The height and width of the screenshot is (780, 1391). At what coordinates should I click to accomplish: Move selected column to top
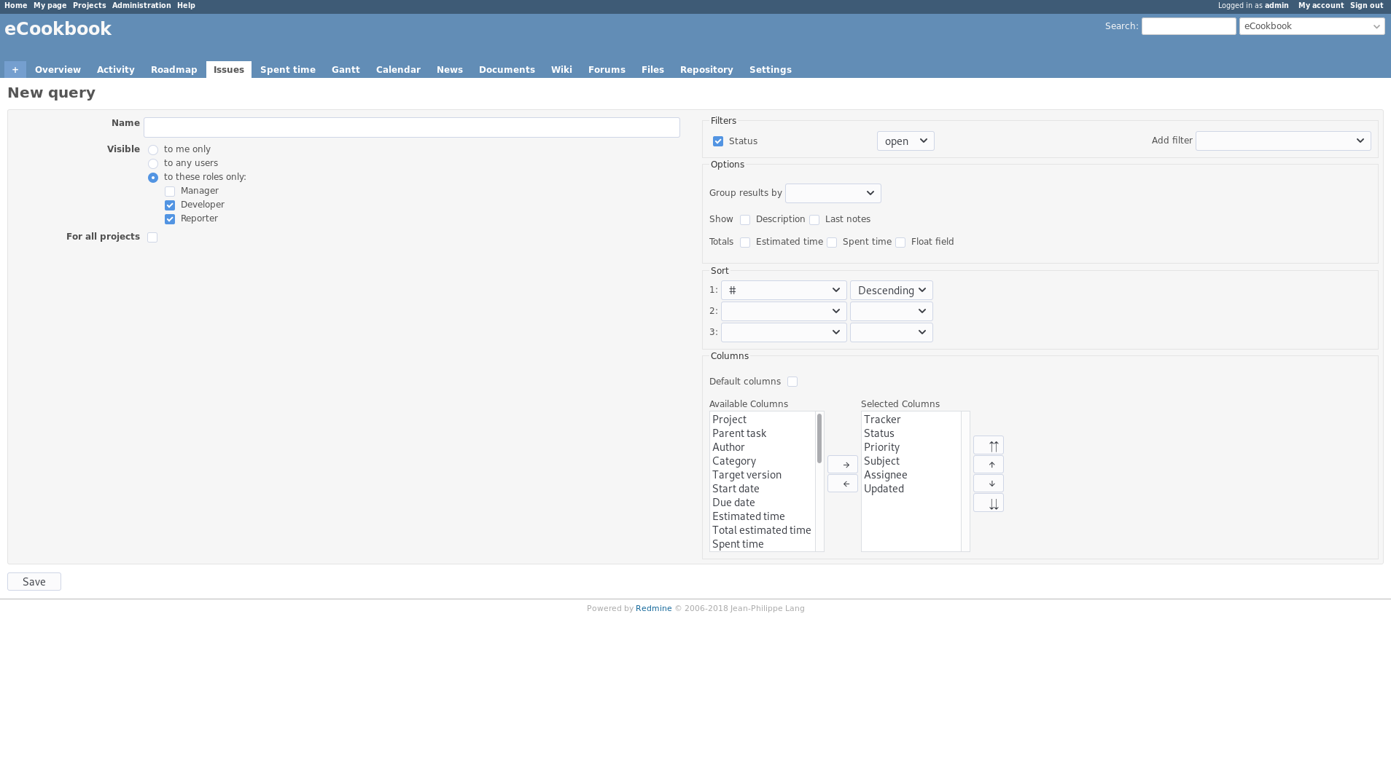click(988, 446)
